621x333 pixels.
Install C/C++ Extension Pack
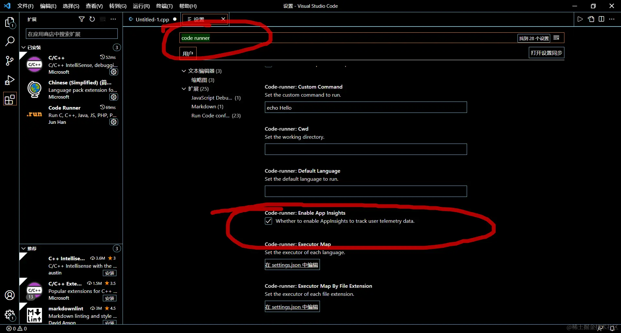click(110, 298)
